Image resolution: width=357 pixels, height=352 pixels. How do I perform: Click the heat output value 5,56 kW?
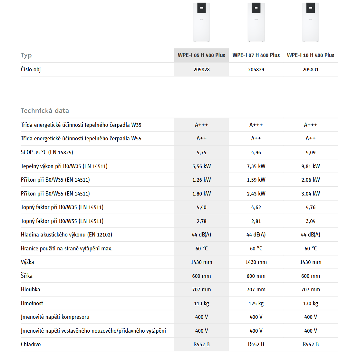[201, 166]
